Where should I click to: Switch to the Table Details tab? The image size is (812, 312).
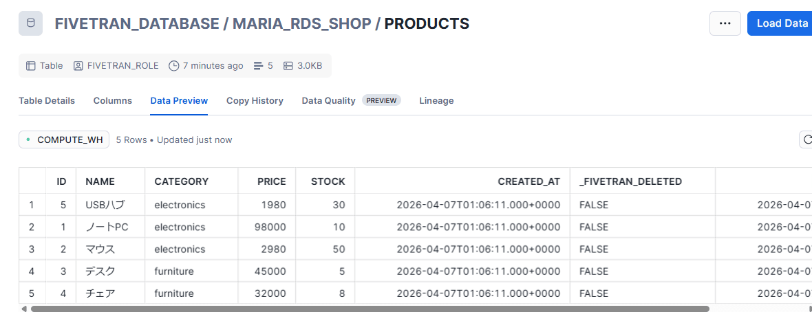pyautogui.click(x=47, y=100)
